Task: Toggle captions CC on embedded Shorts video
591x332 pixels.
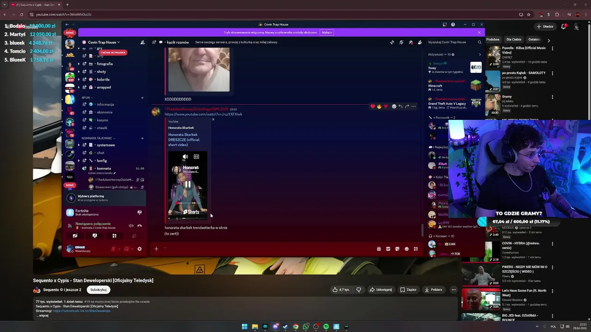Action: [196, 157]
